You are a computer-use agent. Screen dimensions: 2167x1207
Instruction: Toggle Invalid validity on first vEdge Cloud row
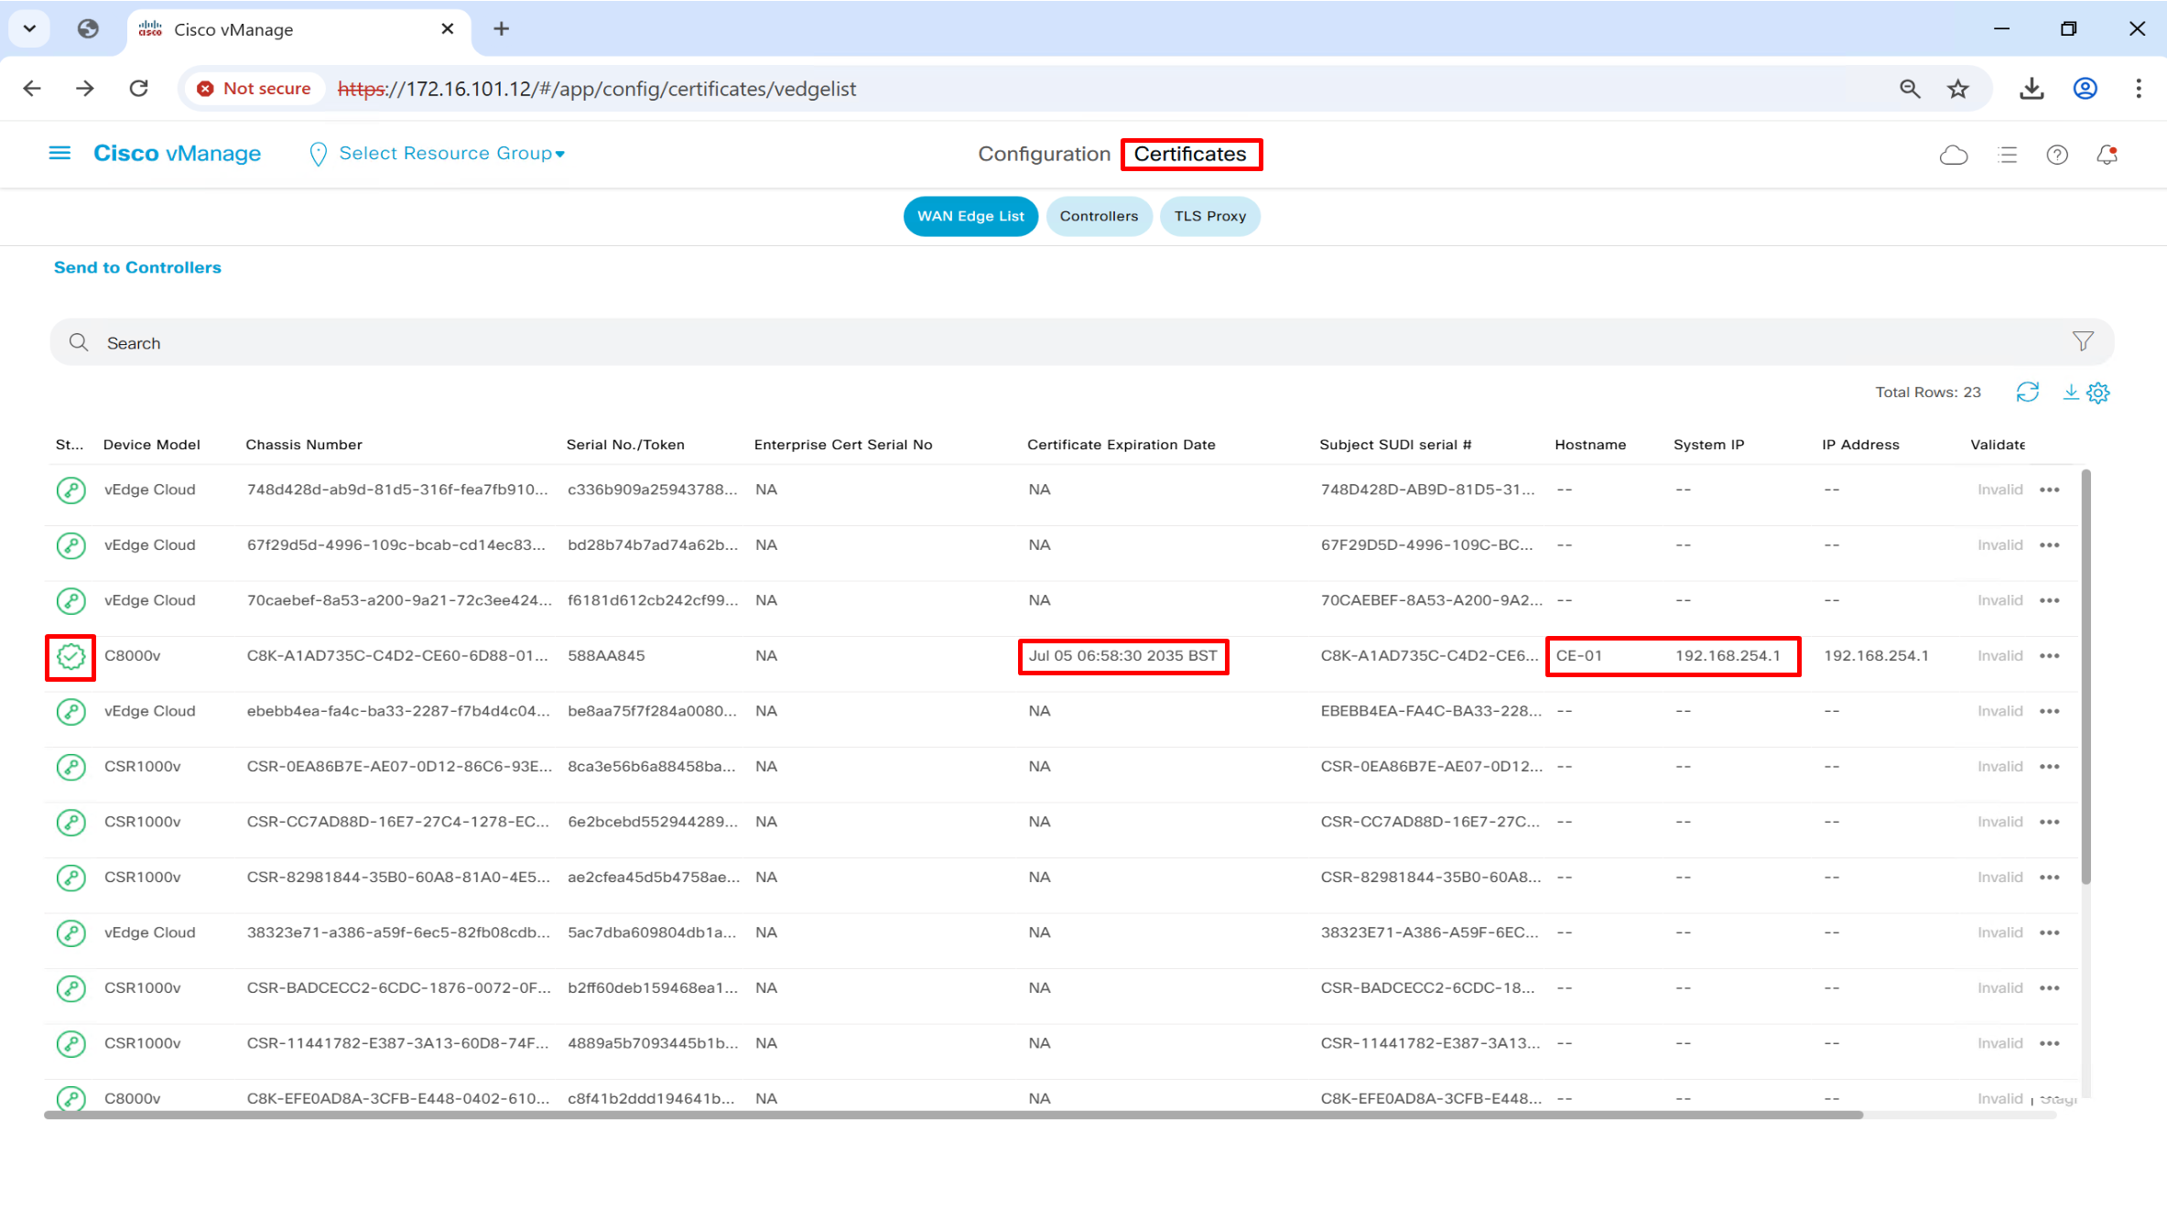[1999, 490]
